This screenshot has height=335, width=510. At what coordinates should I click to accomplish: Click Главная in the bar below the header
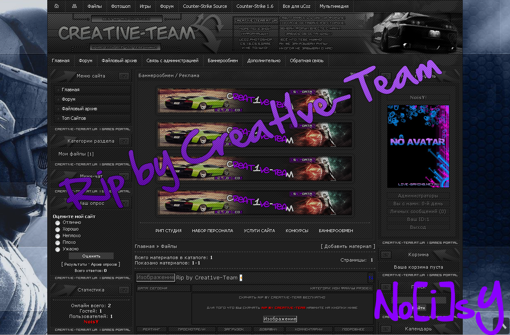tap(61, 61)
